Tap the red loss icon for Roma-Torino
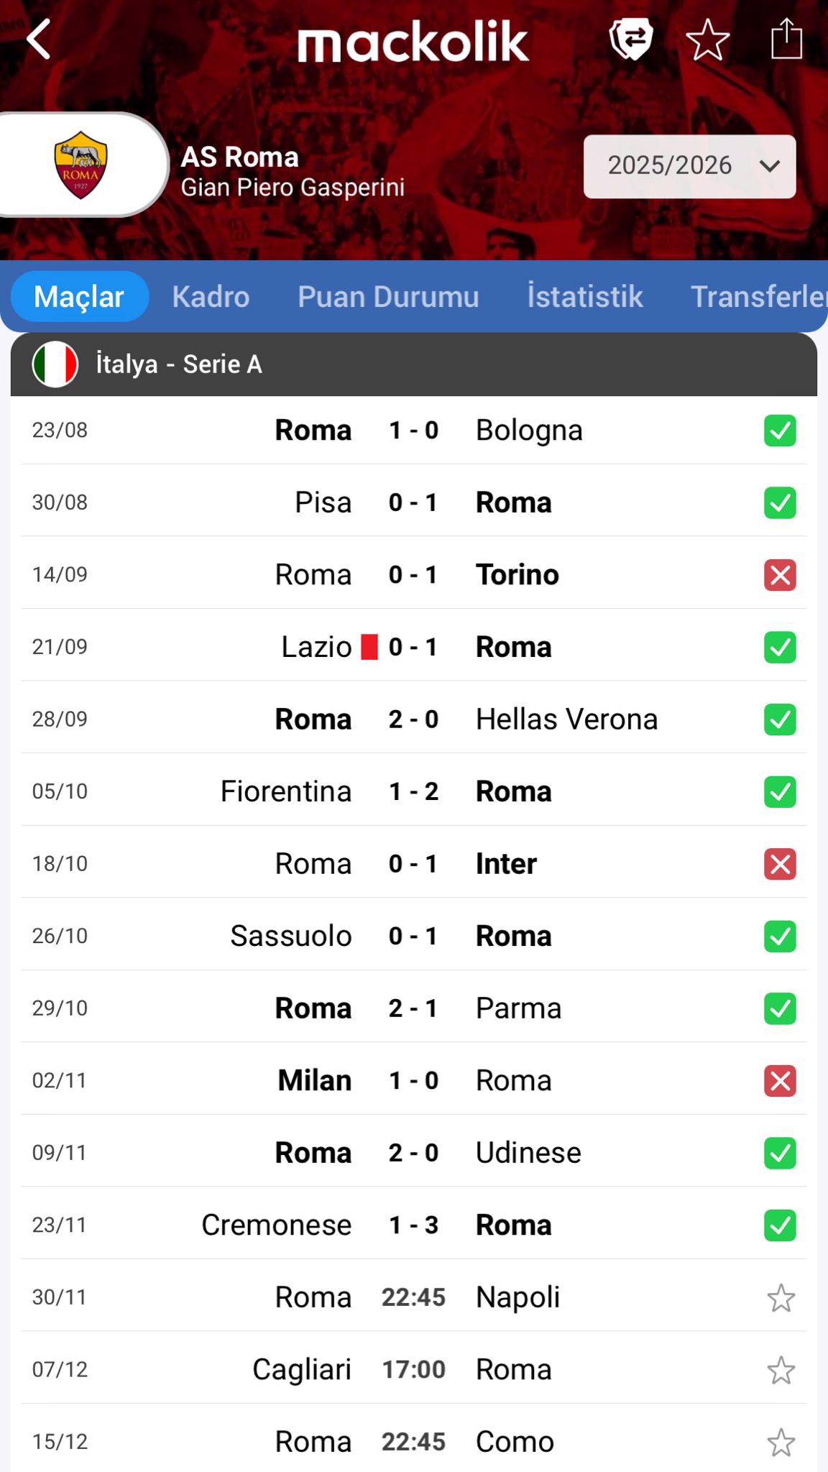 coord(780,575)
